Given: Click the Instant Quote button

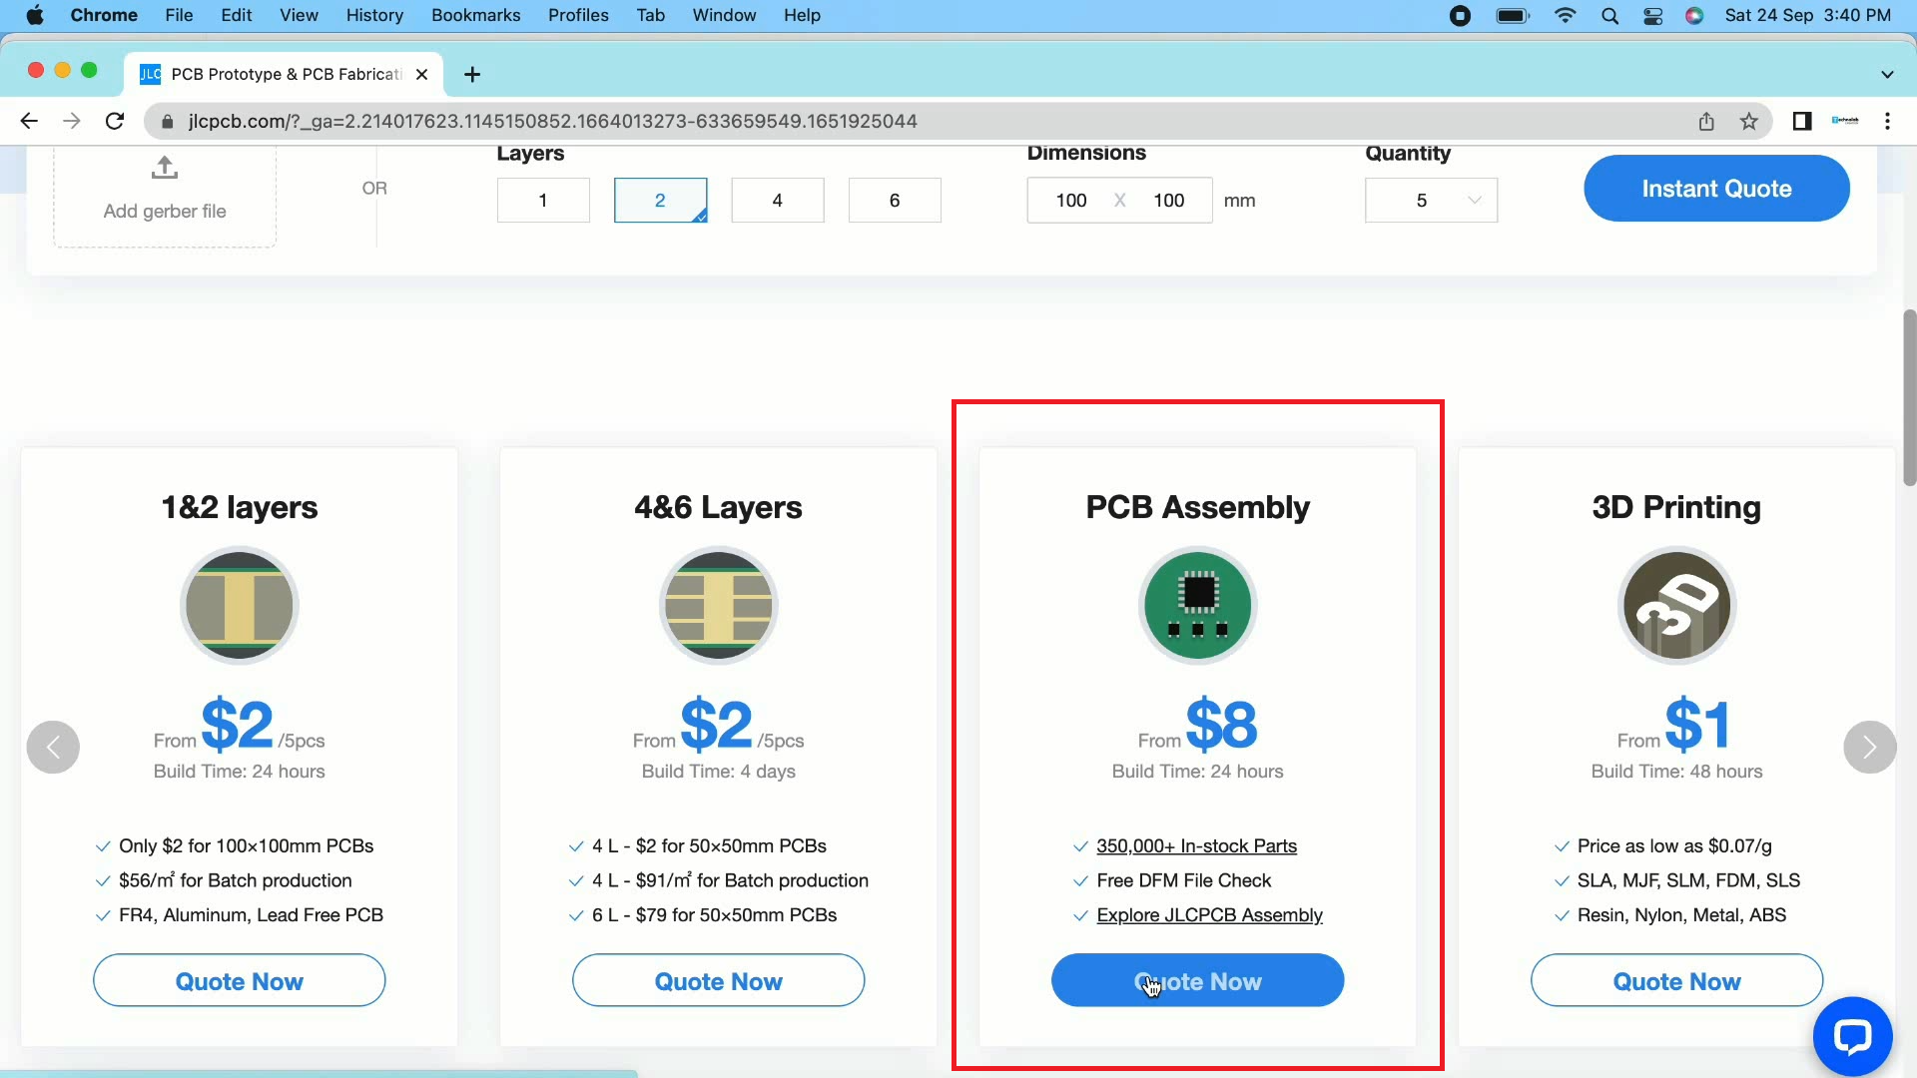Looking at the screenshot, I should (x=1716, y=188).
